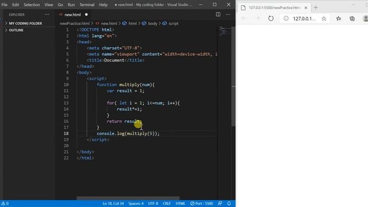Click newPractice.html in breadcrumb
368x207 pixels.
pyautogui.click(x=75, y=24)
